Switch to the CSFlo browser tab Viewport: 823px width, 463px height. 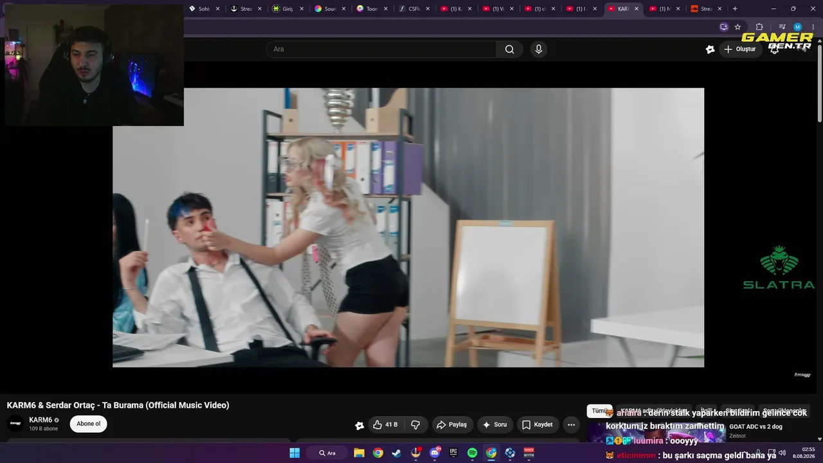(414, 9)
